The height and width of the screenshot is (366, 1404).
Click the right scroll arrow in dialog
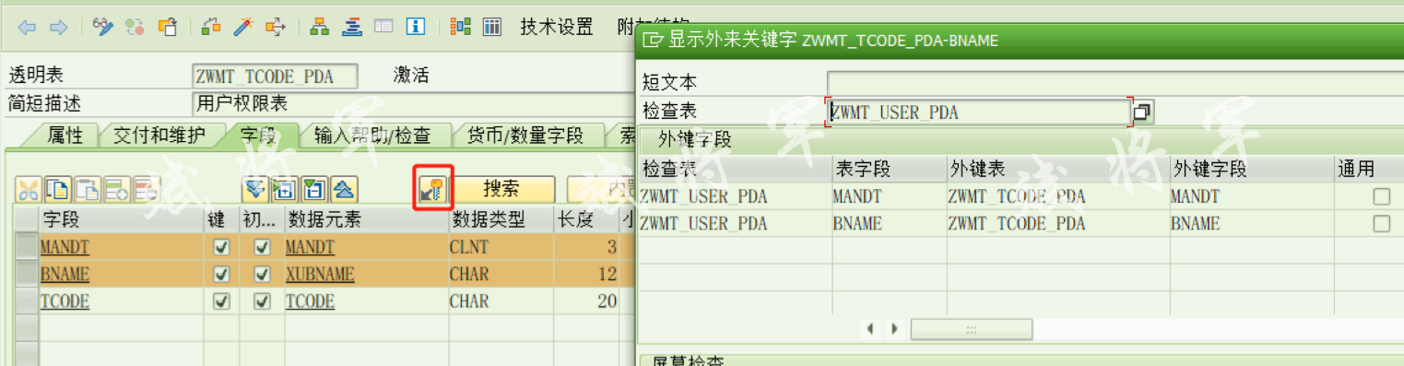[893, 329]
